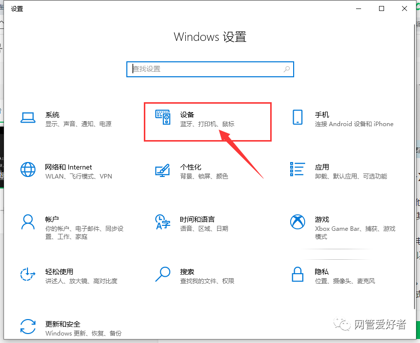Image resolution: width=420 pixels, height=343 pixels.
Task: Click the 隐私 title text
Action: tap(322, 272)
